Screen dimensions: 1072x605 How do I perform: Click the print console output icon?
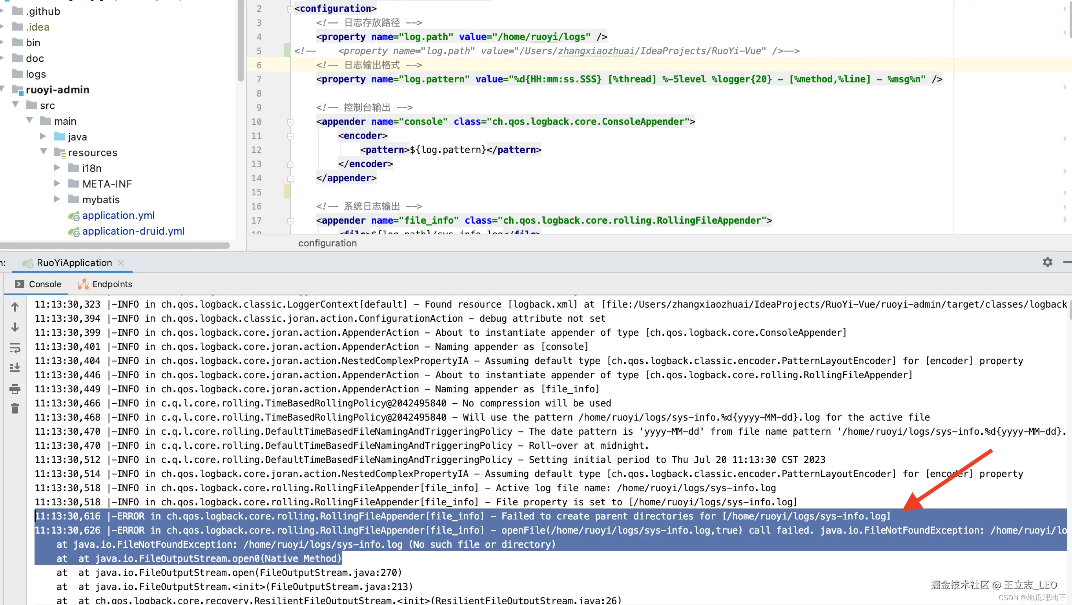point(15,389)
